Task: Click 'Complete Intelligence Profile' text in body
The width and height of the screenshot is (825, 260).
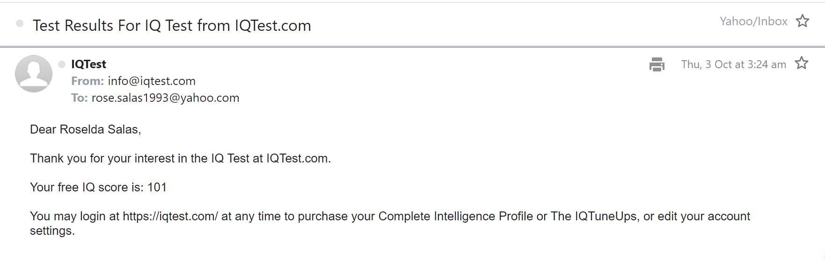Action: point(455,217)
